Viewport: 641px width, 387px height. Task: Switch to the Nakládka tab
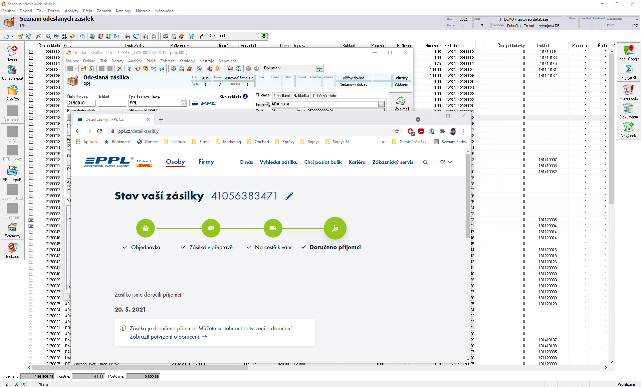(301, 96)
